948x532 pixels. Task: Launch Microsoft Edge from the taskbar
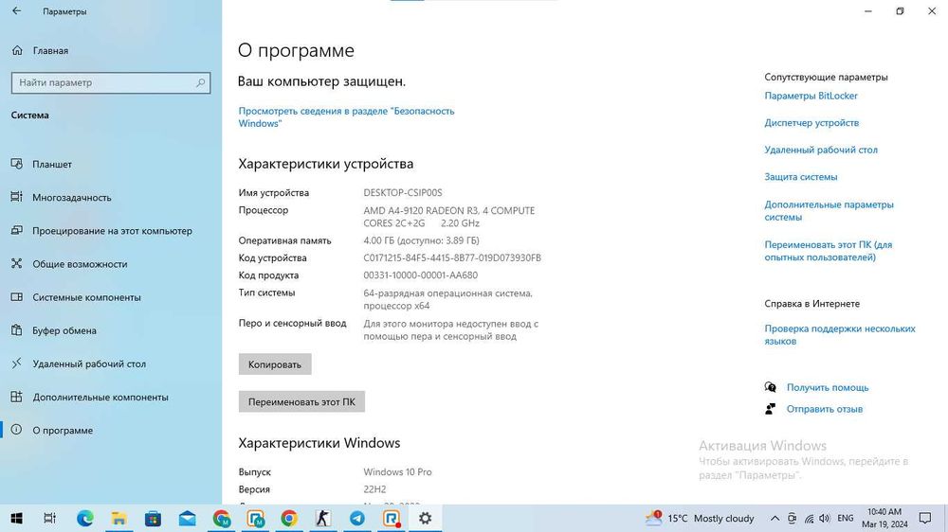point(84,518)
